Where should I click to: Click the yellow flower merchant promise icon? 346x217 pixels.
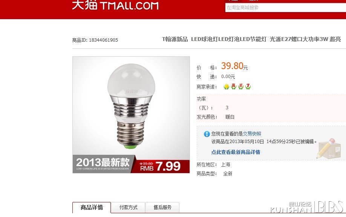pos(226,87)
